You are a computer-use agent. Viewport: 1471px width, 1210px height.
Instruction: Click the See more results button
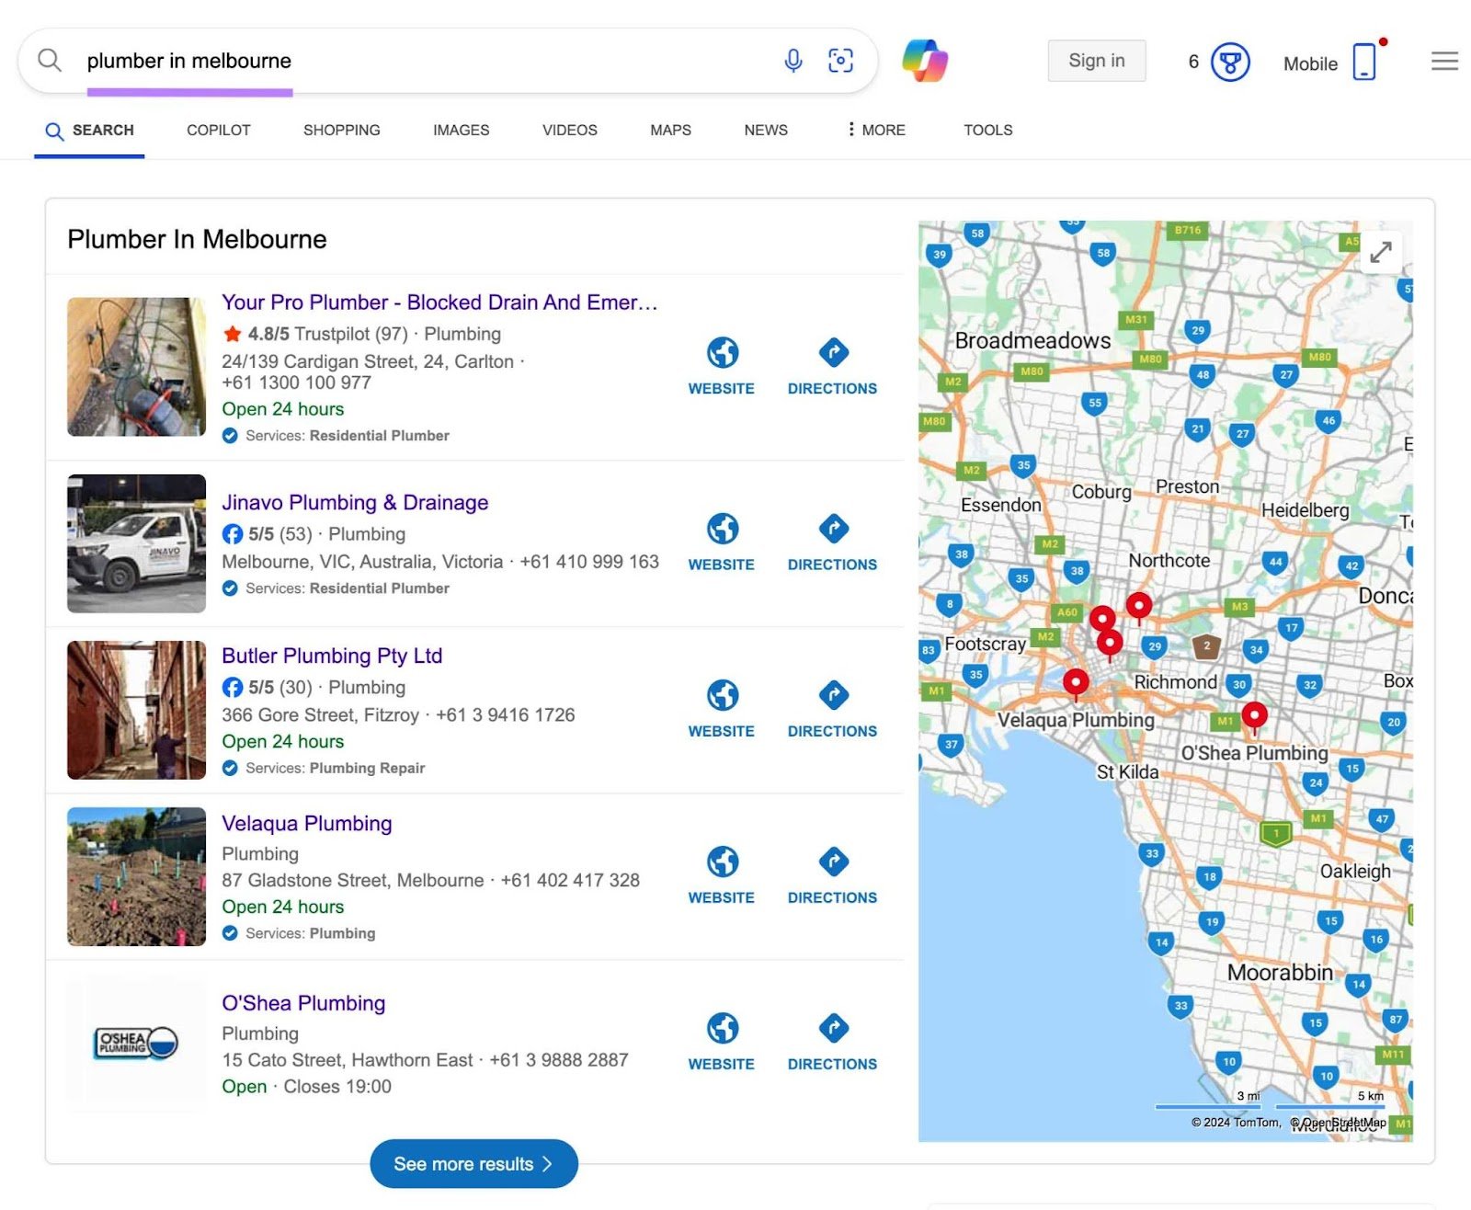click(473, 1164)
